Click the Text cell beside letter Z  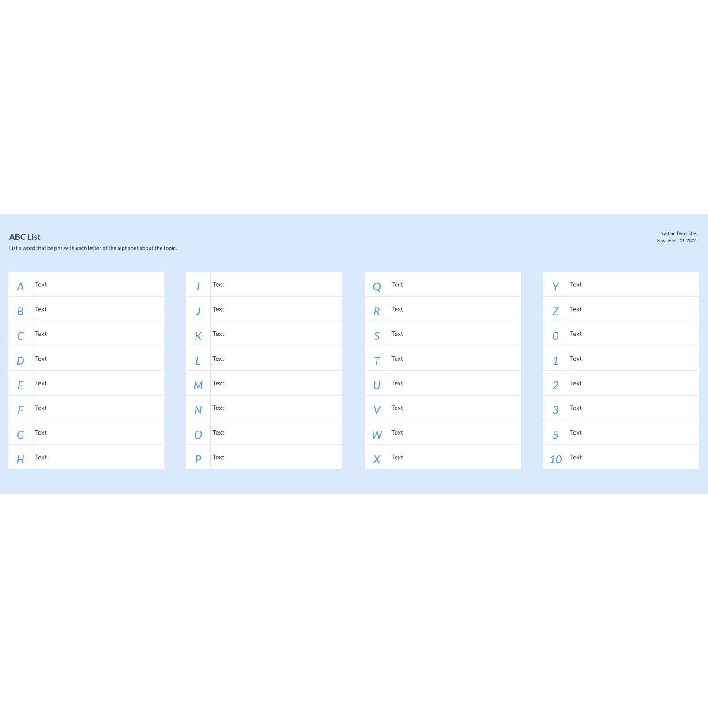634,309
